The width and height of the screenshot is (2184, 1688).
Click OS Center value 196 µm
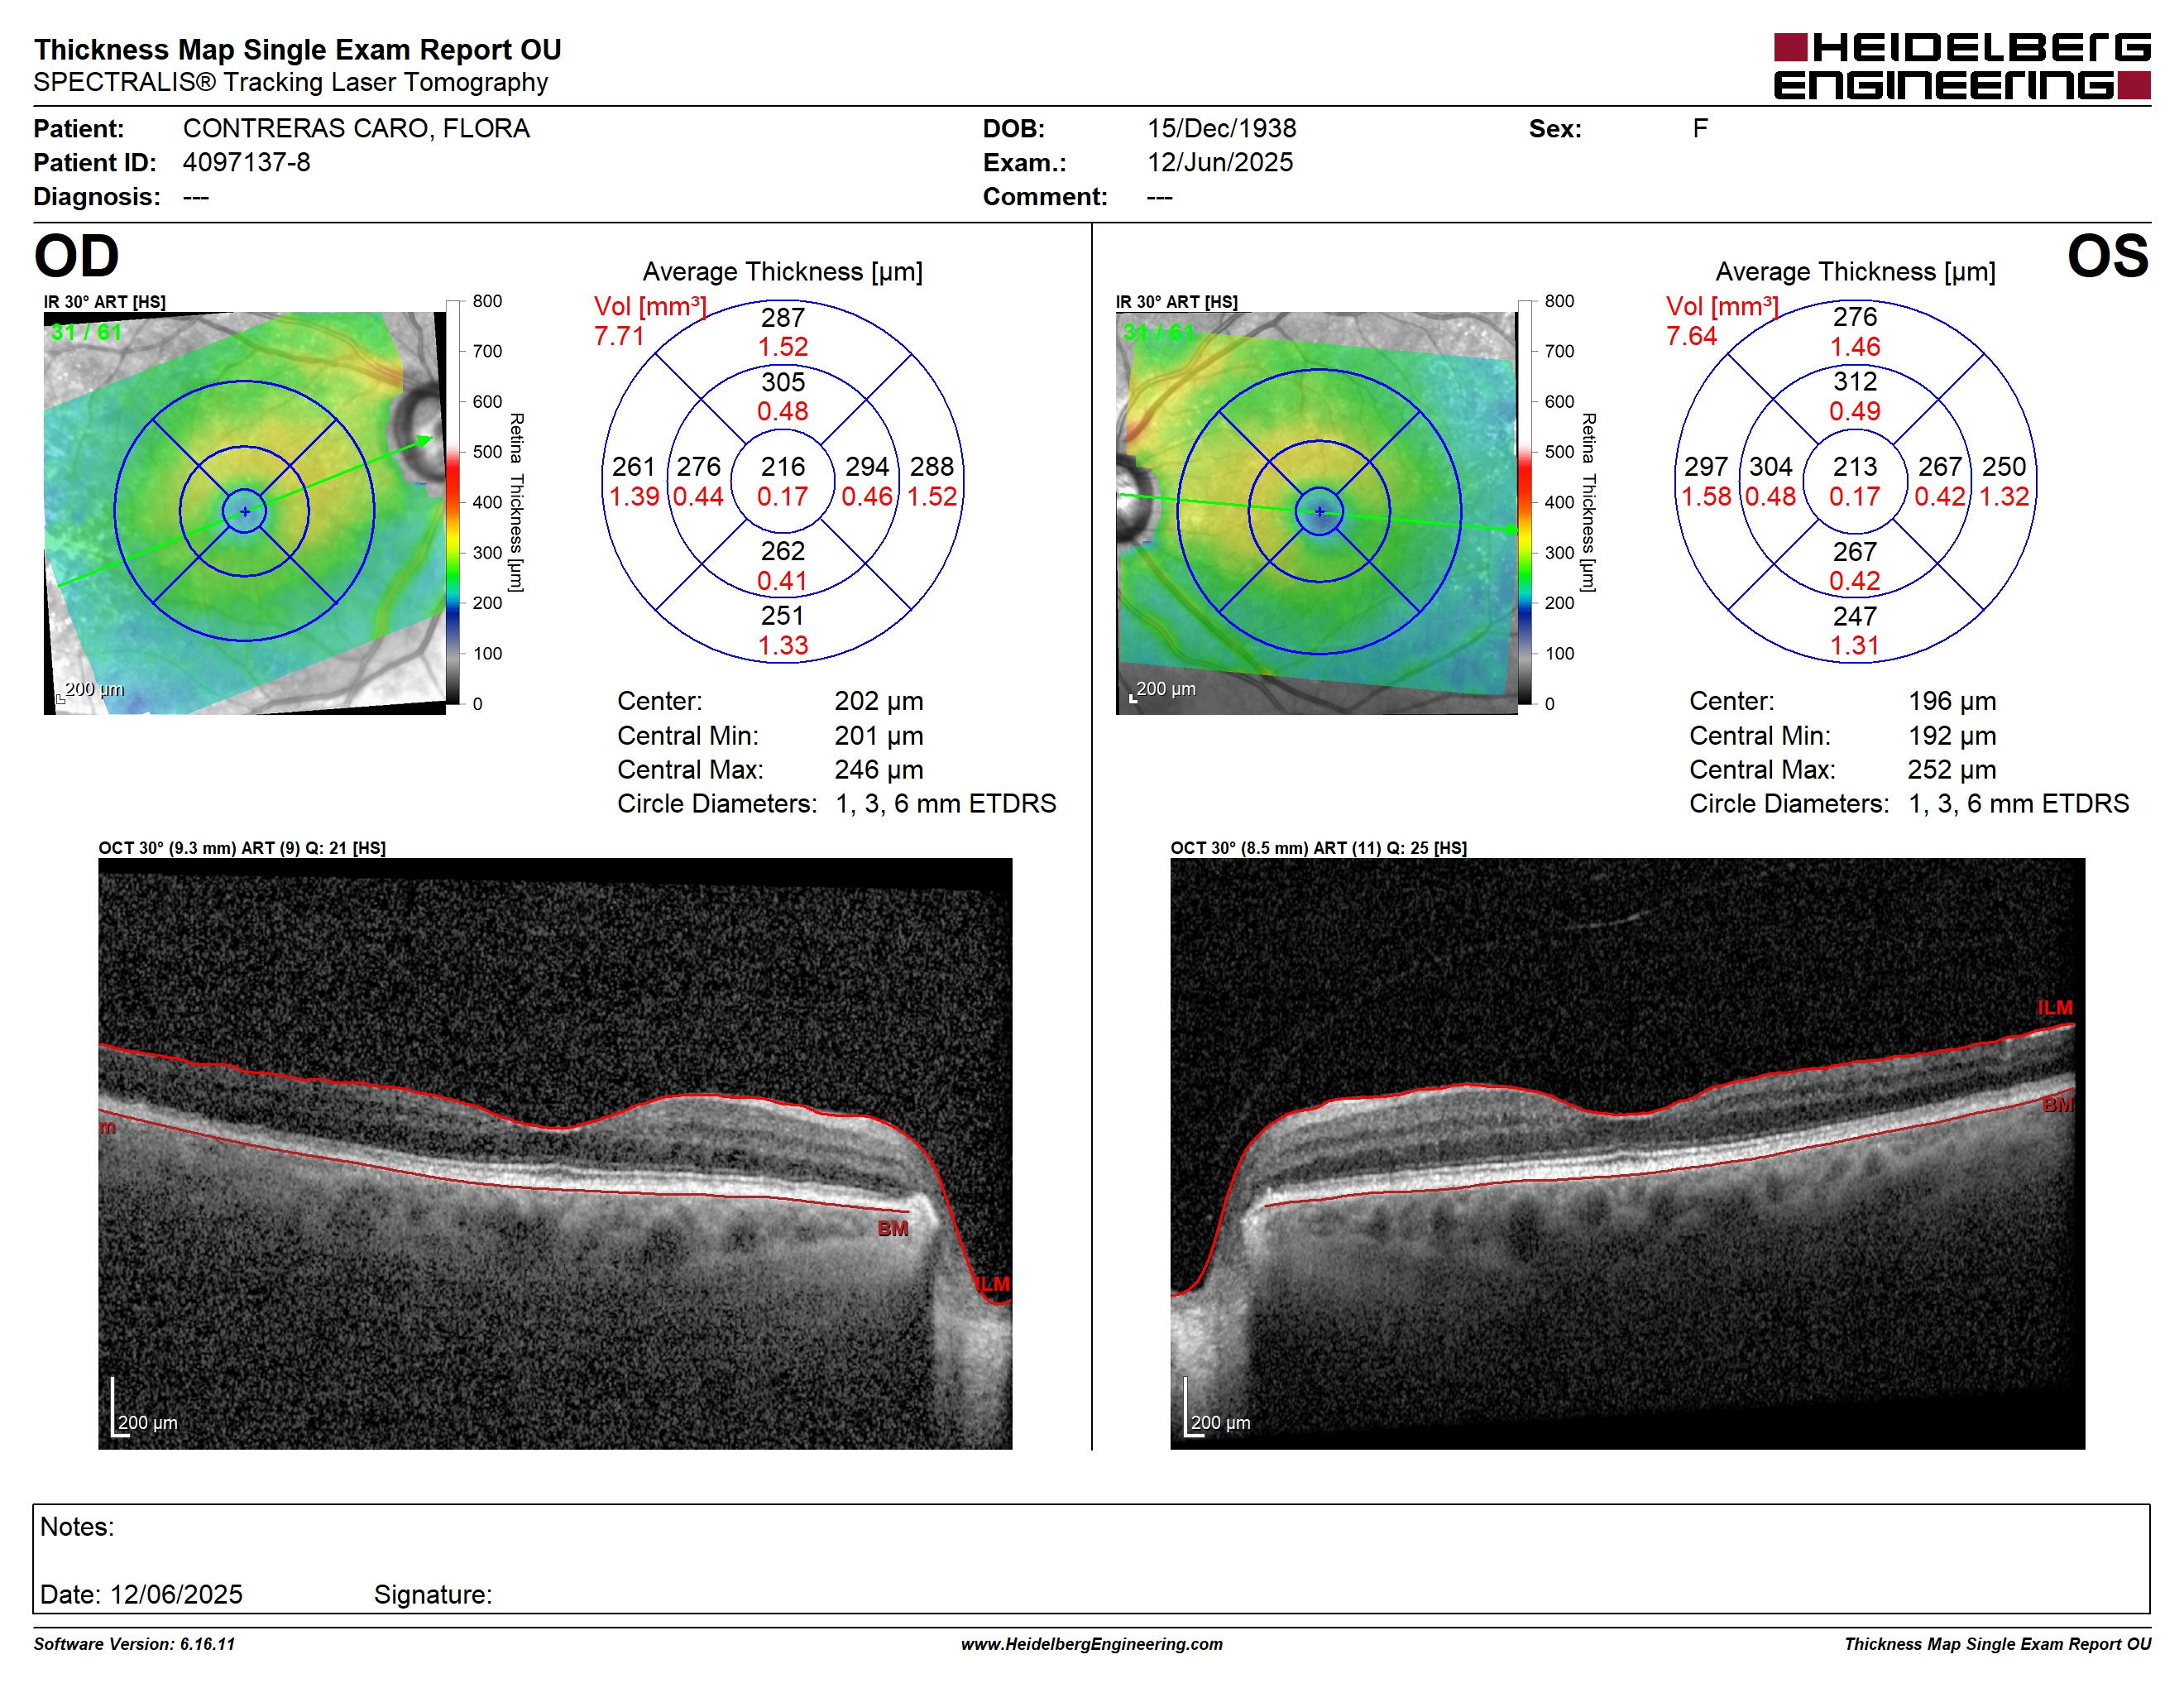pyautogui.click(x=1952, y=701)
